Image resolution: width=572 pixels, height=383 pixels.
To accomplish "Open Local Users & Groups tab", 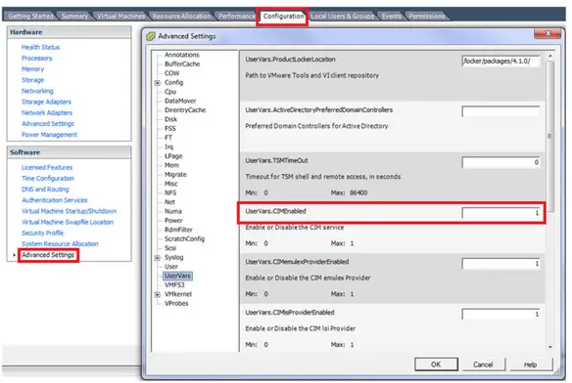I will (x=342, y=16).
